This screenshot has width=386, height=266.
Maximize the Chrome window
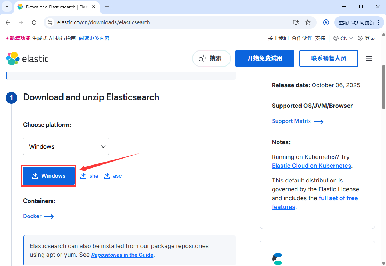[361, 7]
